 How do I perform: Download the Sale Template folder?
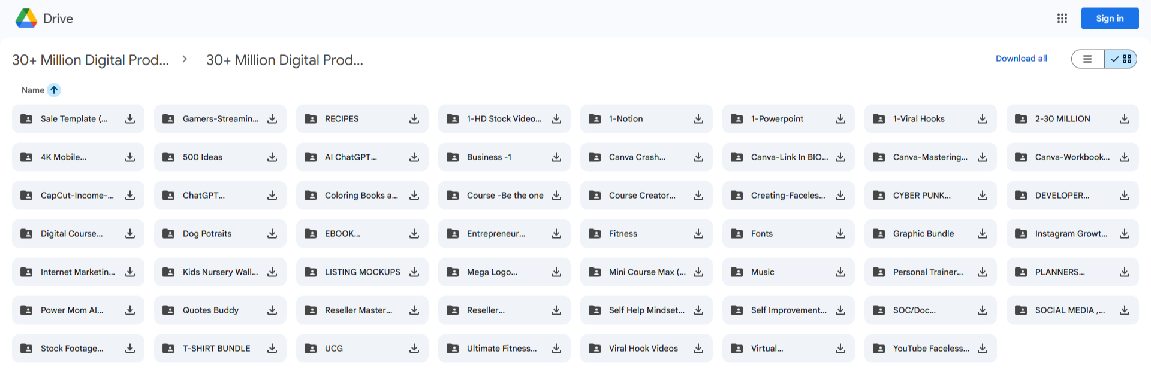coord(130,119)
